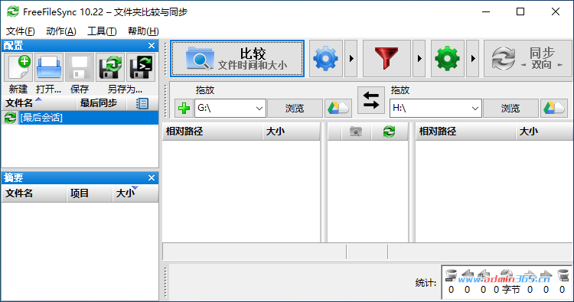Expand sync variant arrow next to green gear
The height and width of the screenshot is (302, 574).
point(473,59)
